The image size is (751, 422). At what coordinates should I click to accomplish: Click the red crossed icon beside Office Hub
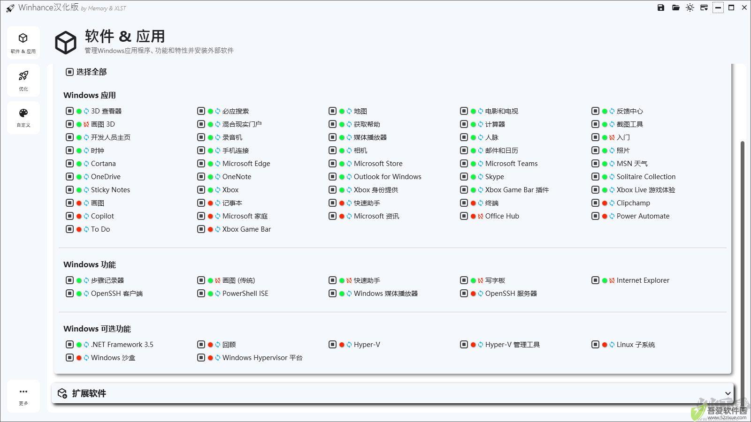481,216
